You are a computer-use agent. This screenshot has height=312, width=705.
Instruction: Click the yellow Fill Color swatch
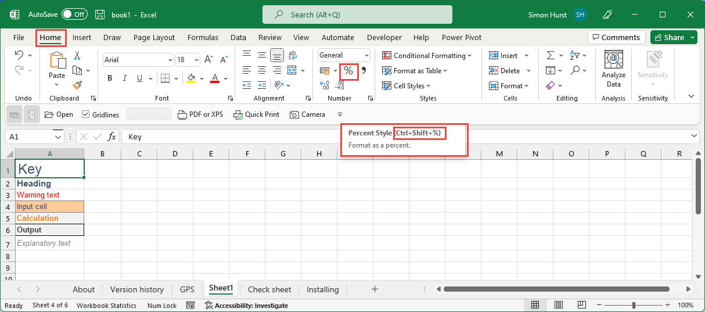click(x=191, y=78)
